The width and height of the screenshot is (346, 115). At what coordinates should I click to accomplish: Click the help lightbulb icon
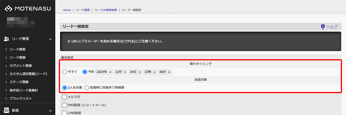coord(323,27)
